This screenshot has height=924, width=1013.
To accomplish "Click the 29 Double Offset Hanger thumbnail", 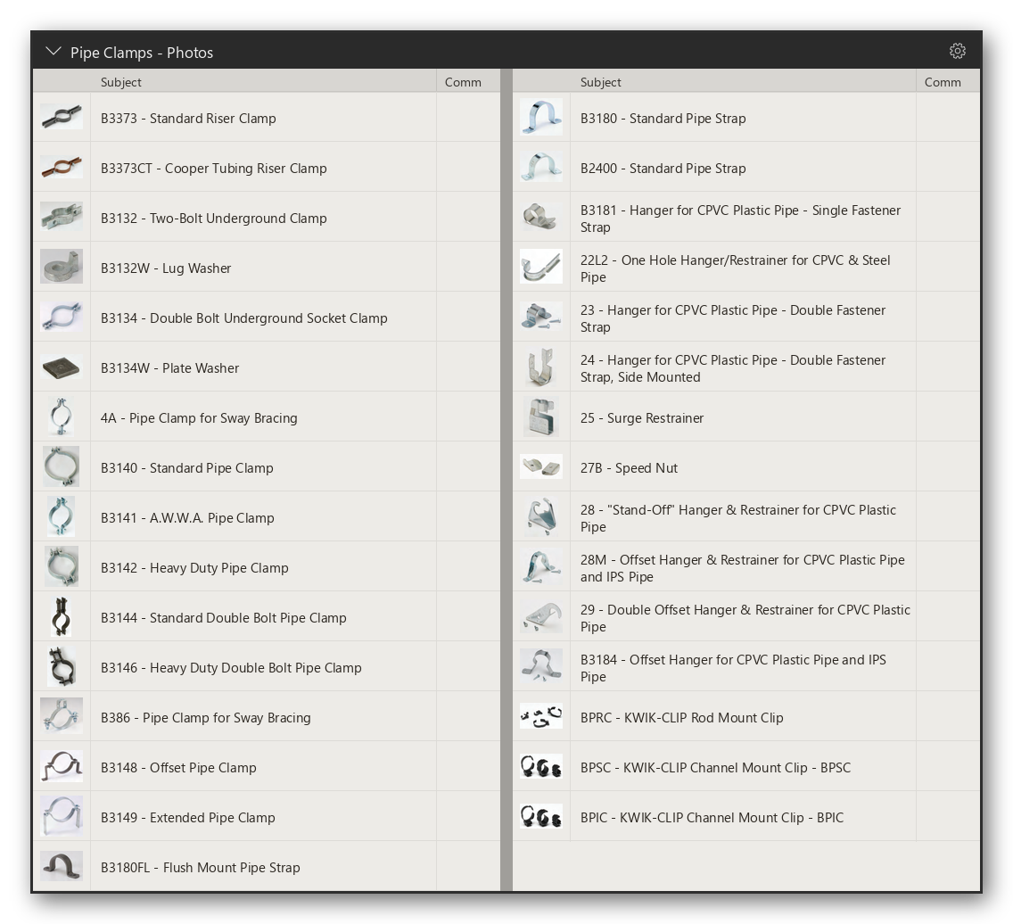I will (x=540, y=616).
